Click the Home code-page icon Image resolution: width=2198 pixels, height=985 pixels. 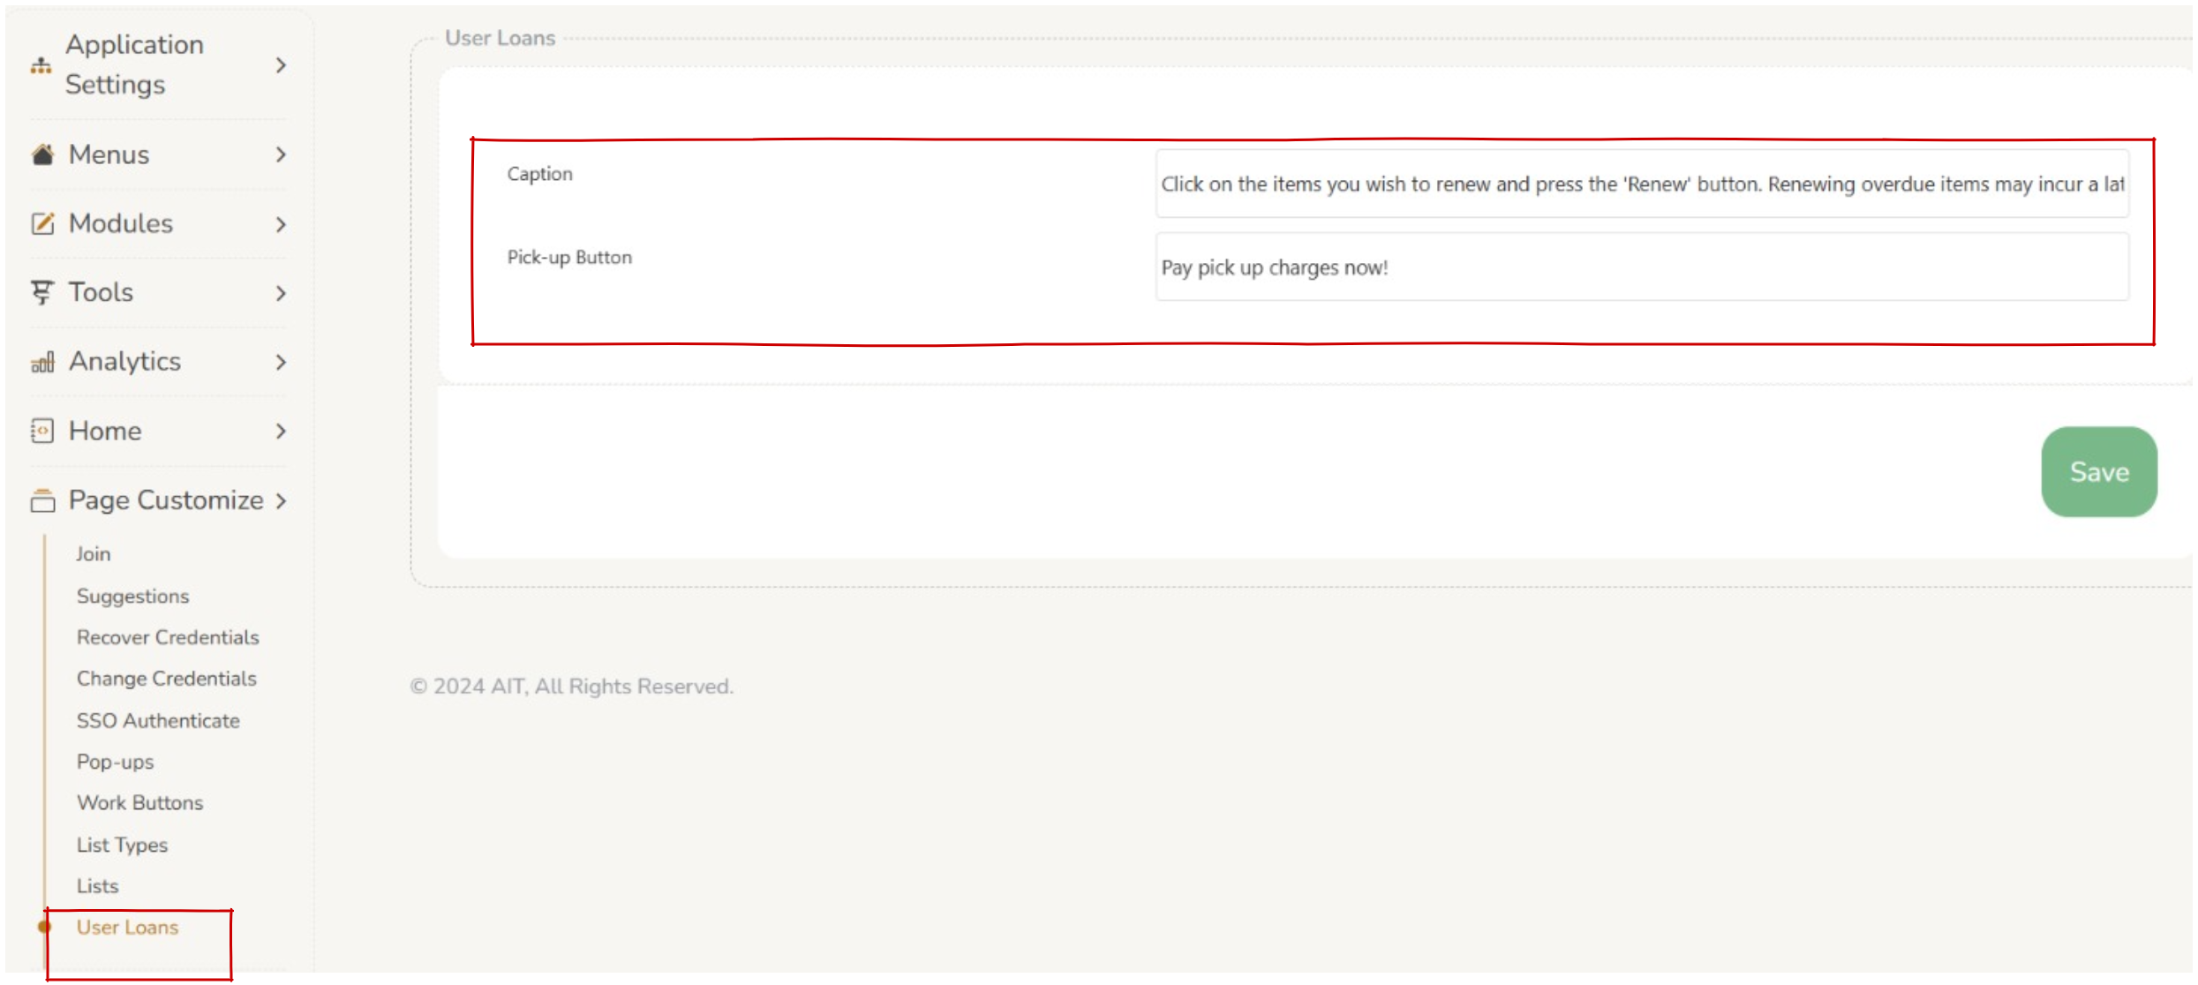42,431
